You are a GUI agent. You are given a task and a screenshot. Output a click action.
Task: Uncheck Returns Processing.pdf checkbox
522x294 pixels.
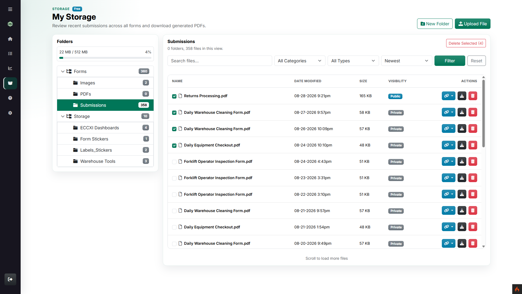pyautogui.click(x=174, y=96)
